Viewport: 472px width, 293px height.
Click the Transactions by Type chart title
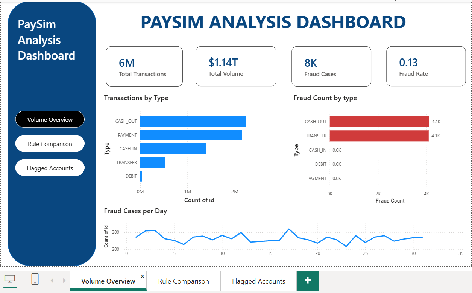coord(136,98)
